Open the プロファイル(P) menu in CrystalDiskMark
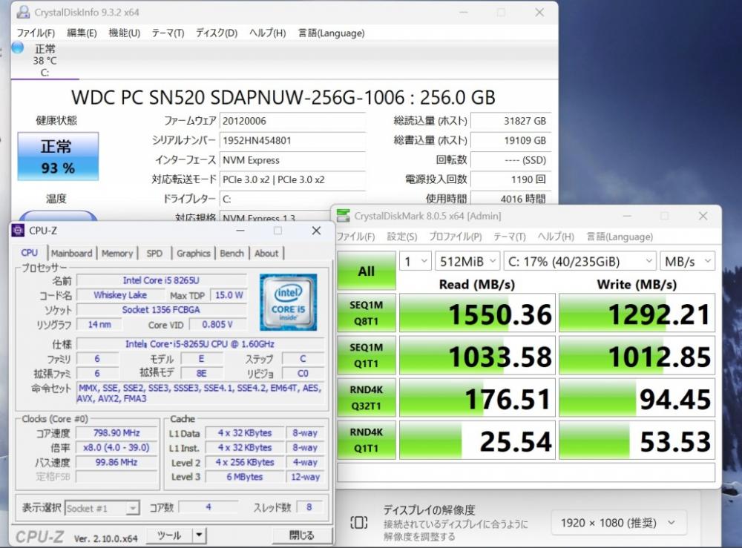742x548 pixels. coord(456,237)
